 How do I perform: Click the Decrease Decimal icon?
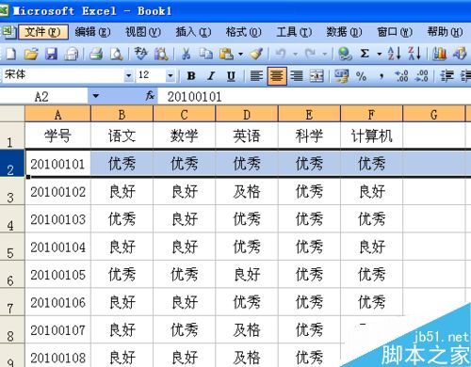pos(421,76)
